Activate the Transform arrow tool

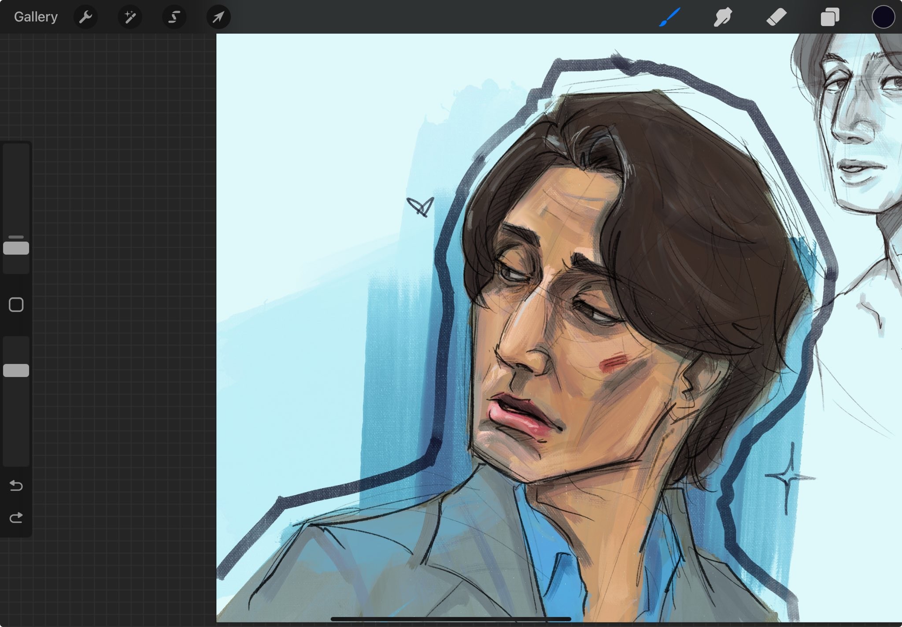218,17
